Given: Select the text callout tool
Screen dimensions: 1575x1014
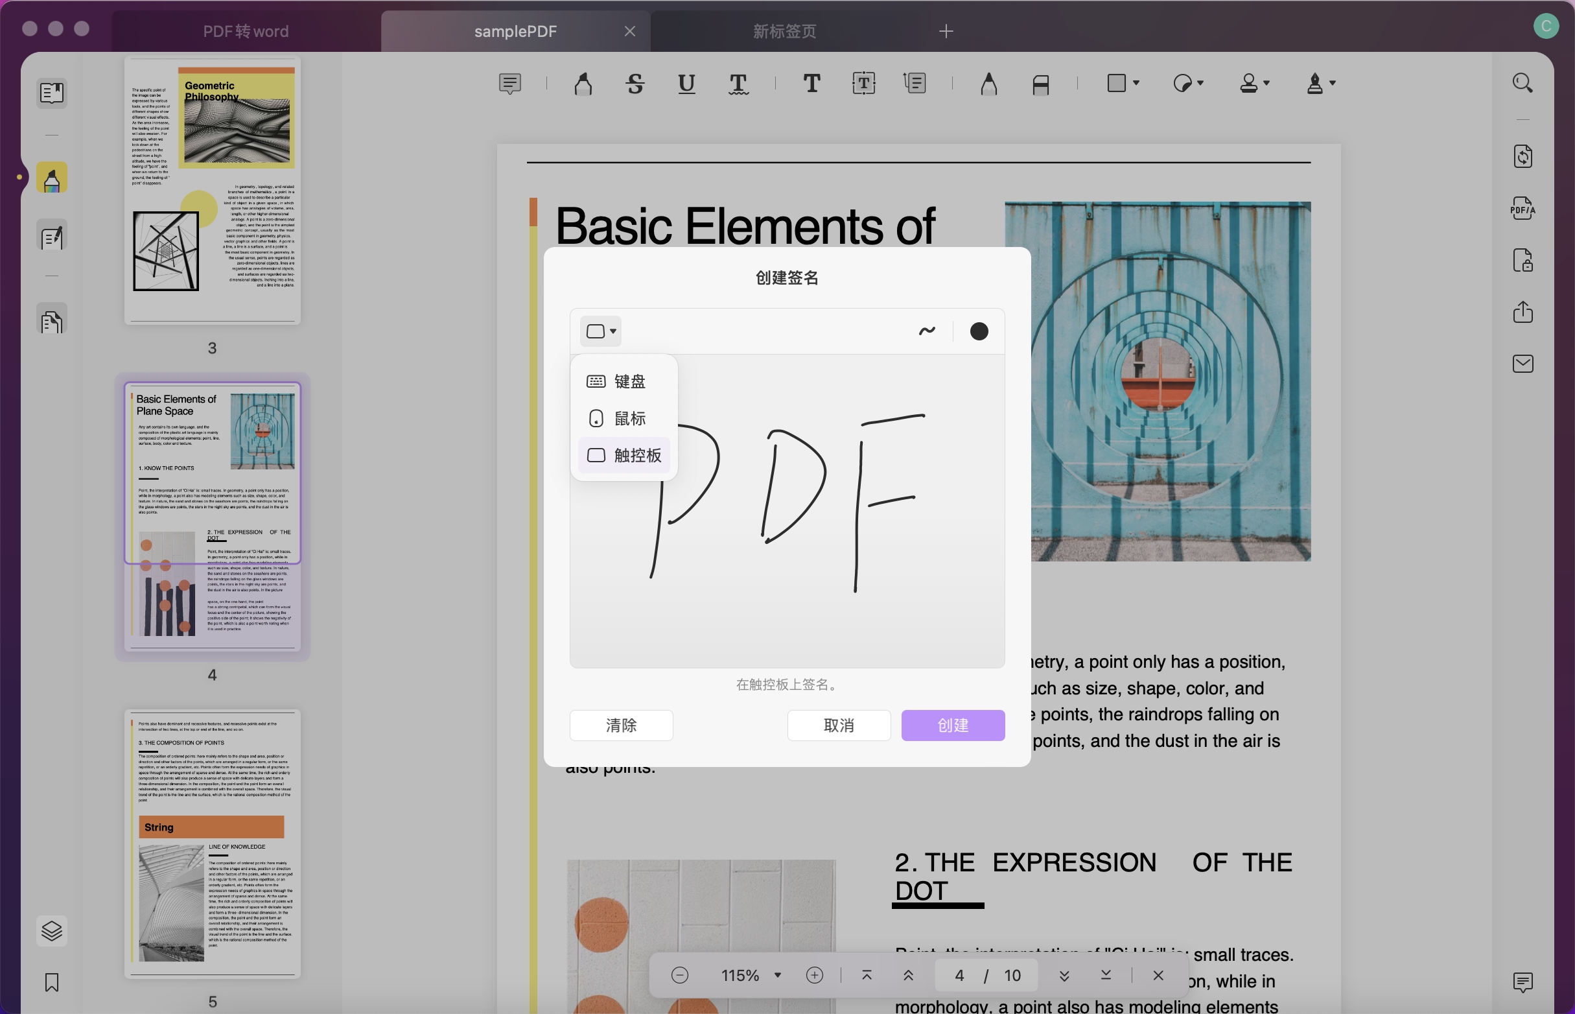Looking at the screenshot, I should (x=916, y=84).
